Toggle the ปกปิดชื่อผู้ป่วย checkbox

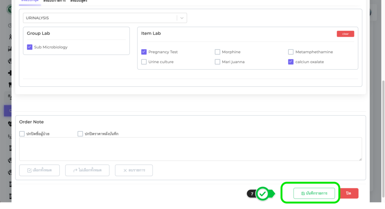click(x=22, y=133)
